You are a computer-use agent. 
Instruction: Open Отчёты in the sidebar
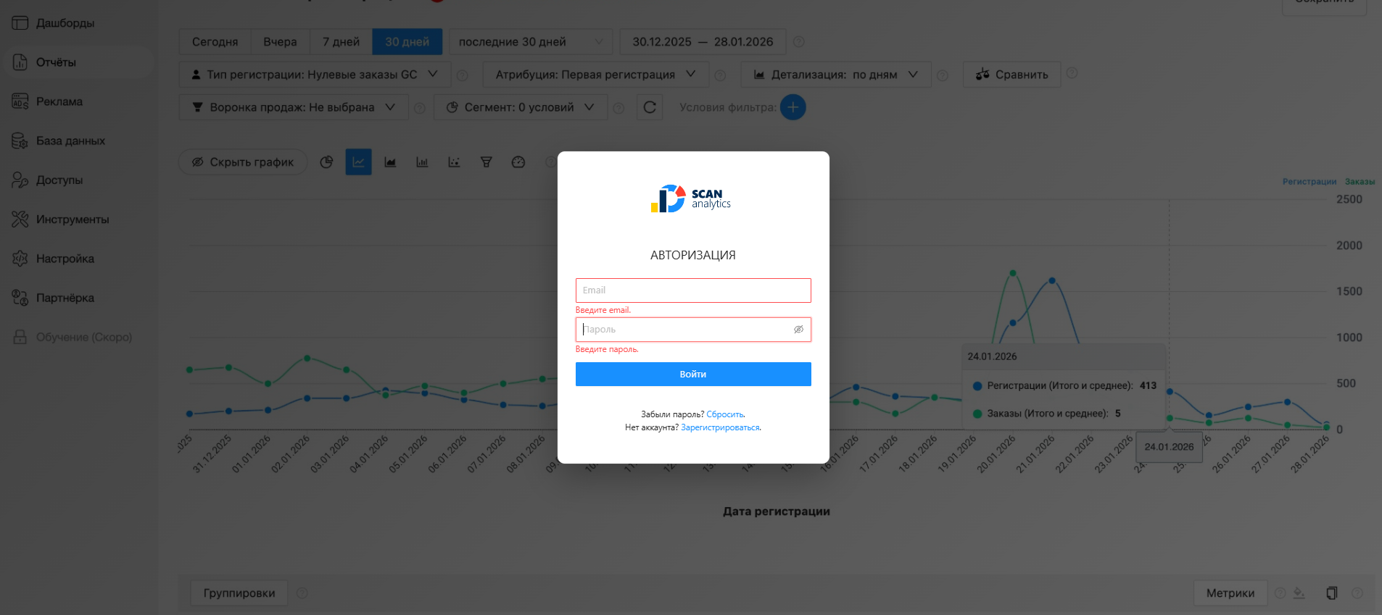click(x=78, y=62)
